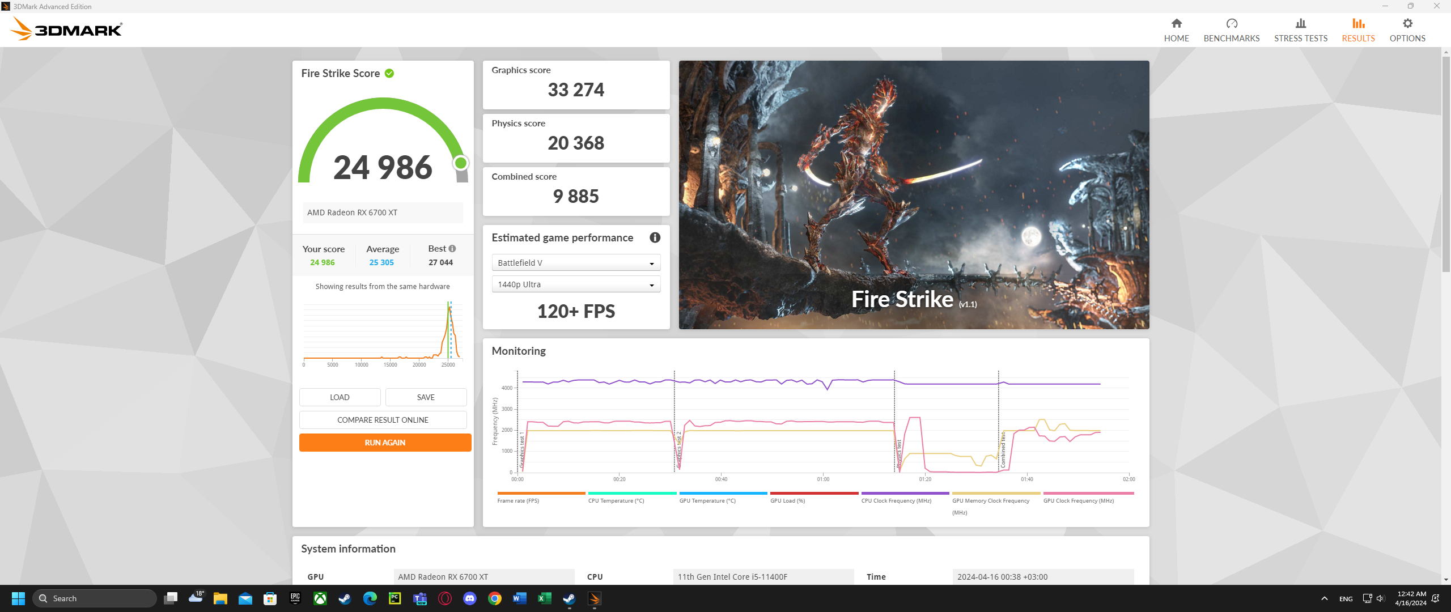Open the BENCHMARKS tab
This screenshot has width=1451, height=612.
[1231, 30]
